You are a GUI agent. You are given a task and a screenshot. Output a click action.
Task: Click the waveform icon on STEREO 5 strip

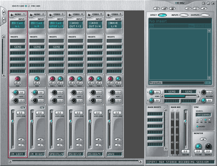point(90,14)
